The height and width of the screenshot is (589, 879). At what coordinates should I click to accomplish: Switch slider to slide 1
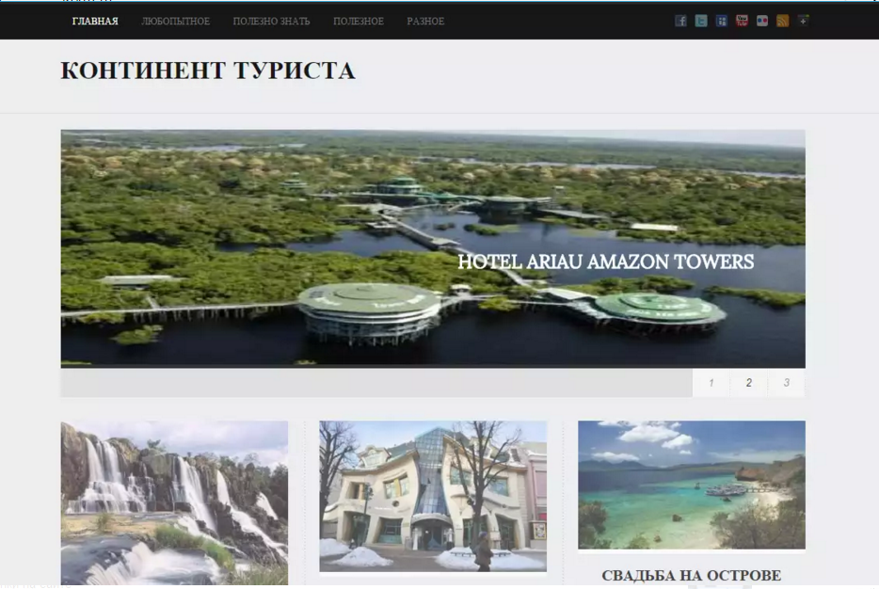pos(711,383)
